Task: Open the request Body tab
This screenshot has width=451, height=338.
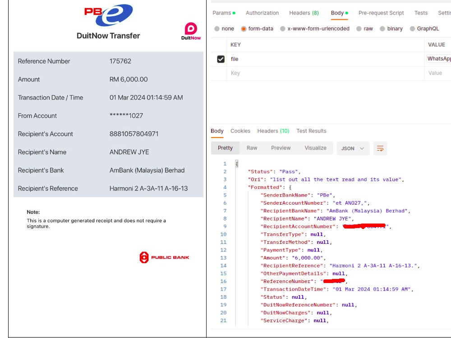Action: click(340, 13)
